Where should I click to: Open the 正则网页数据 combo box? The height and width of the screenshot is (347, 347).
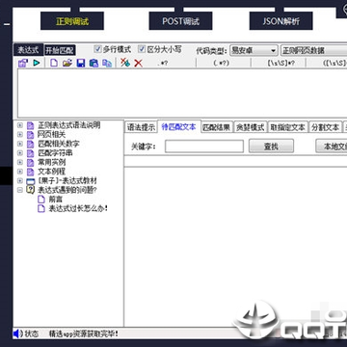[313, 50]
